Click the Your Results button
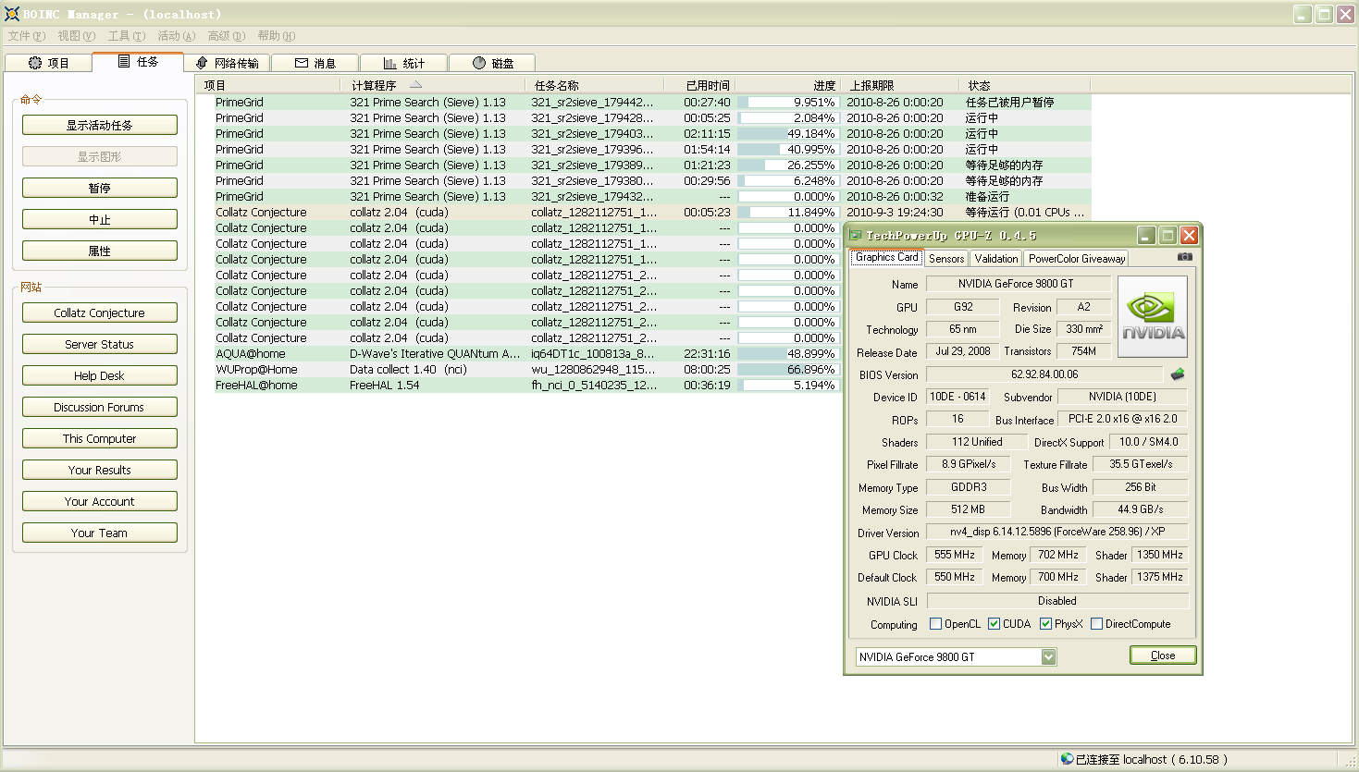This screenshot has width=1359, height=772. coord(100,470)
